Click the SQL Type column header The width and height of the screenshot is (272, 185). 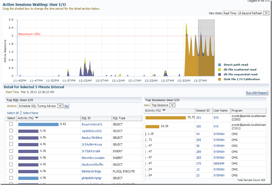coord(119,118)
